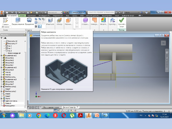Open the appearance color wheel icon

click(x=64, y=12)
